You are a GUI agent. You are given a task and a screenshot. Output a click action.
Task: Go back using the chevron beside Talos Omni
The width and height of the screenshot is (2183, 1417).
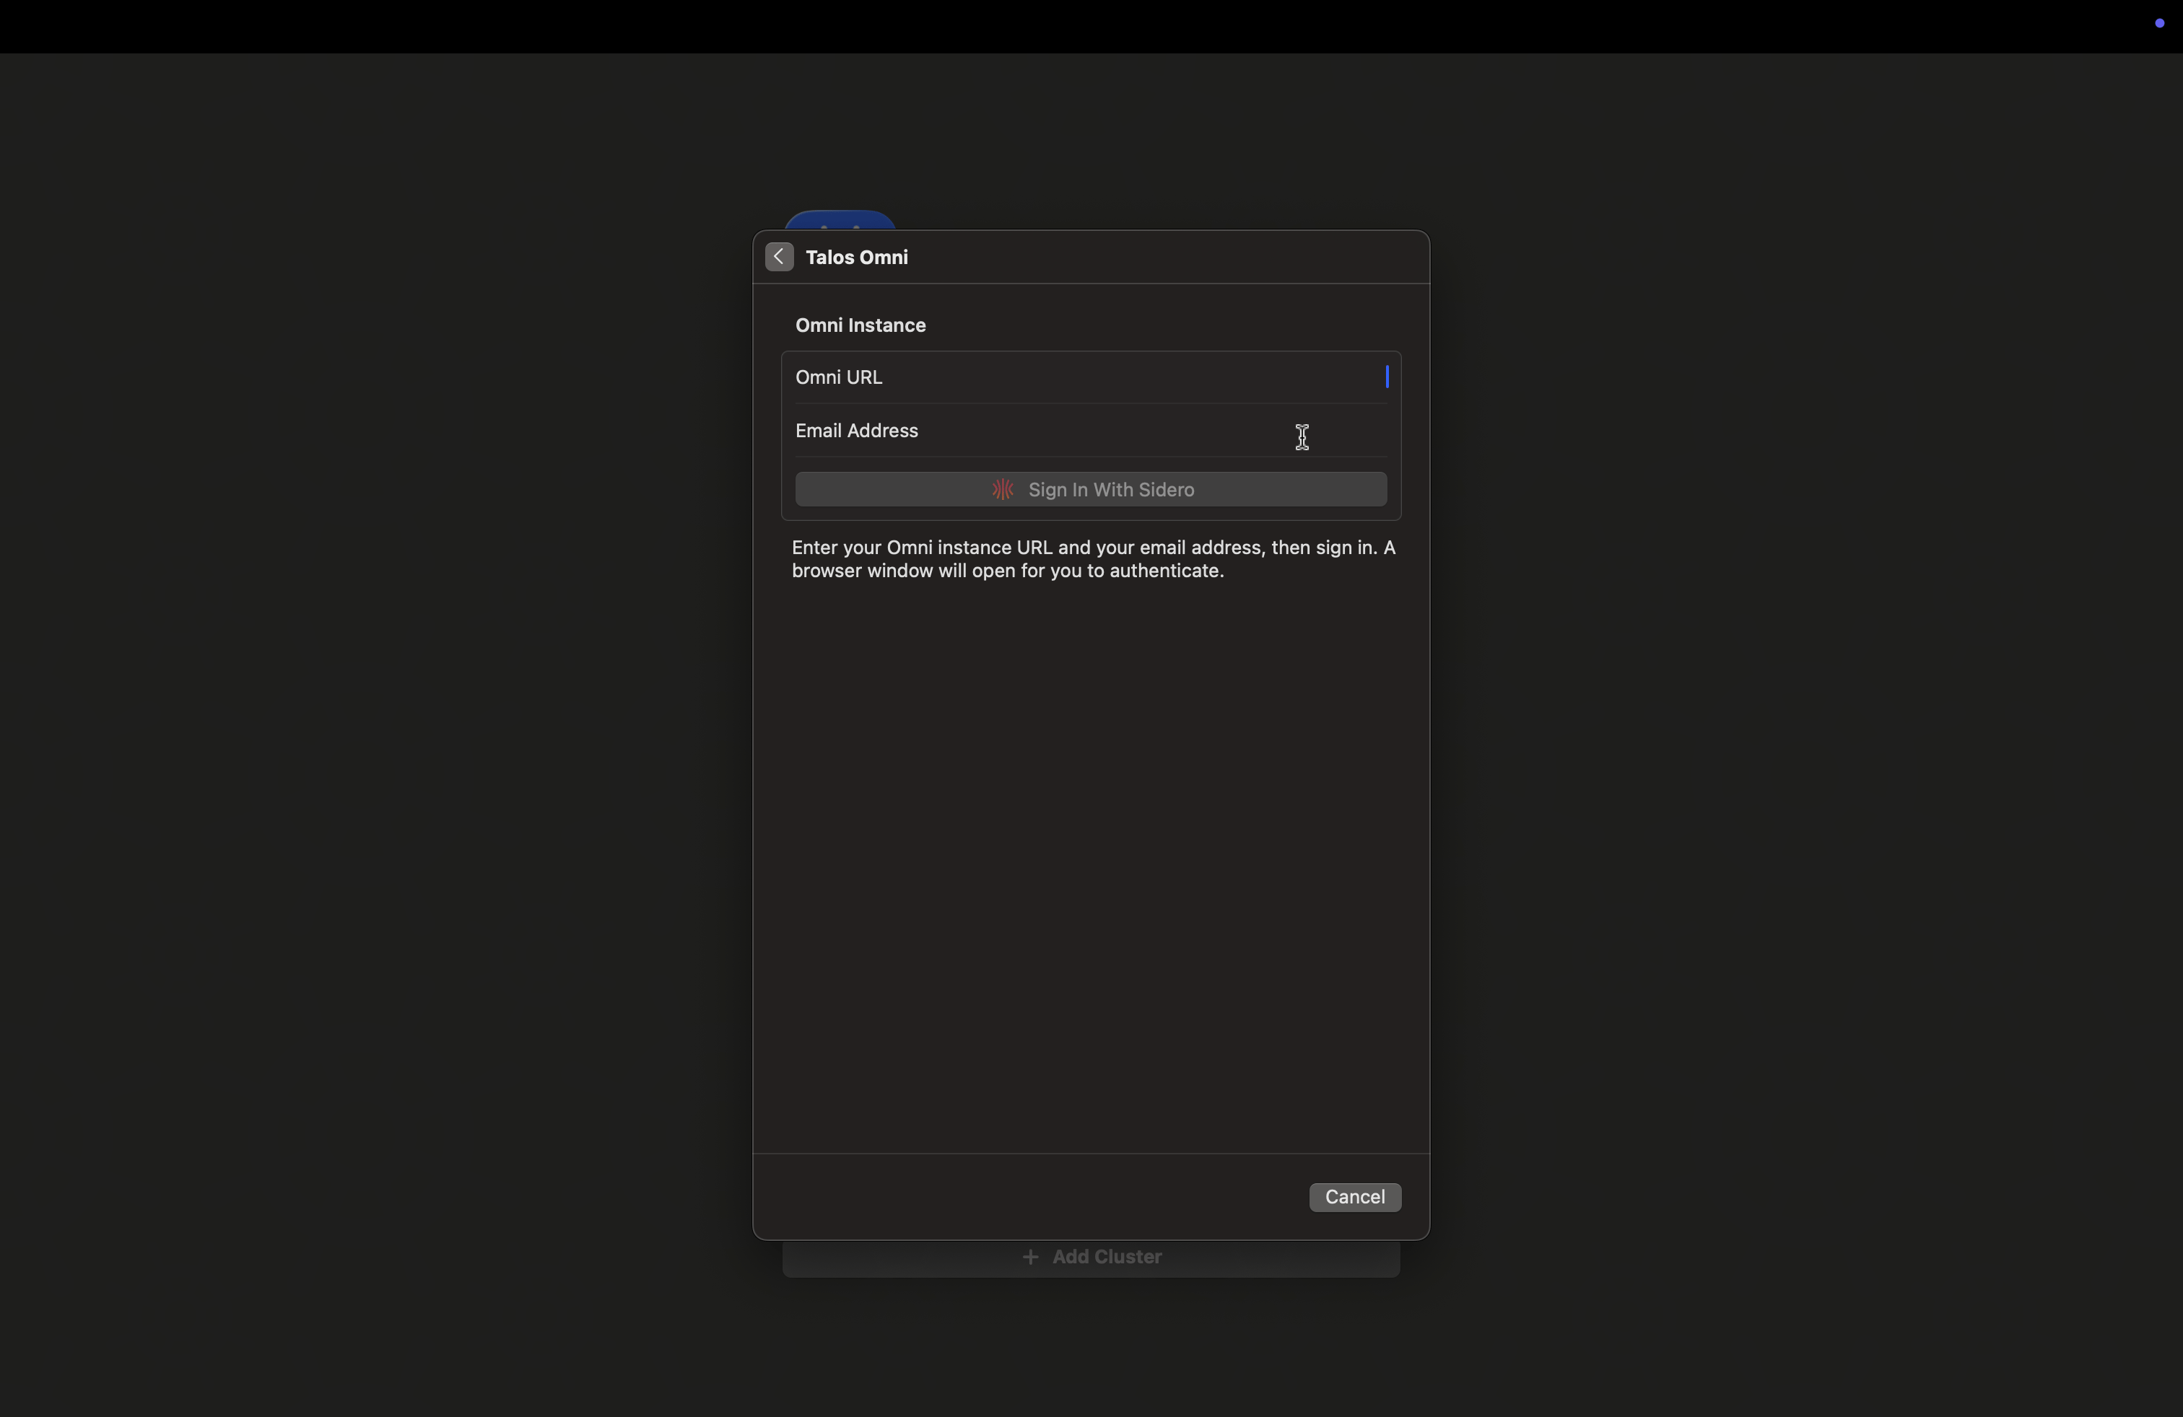pos(779,258)
